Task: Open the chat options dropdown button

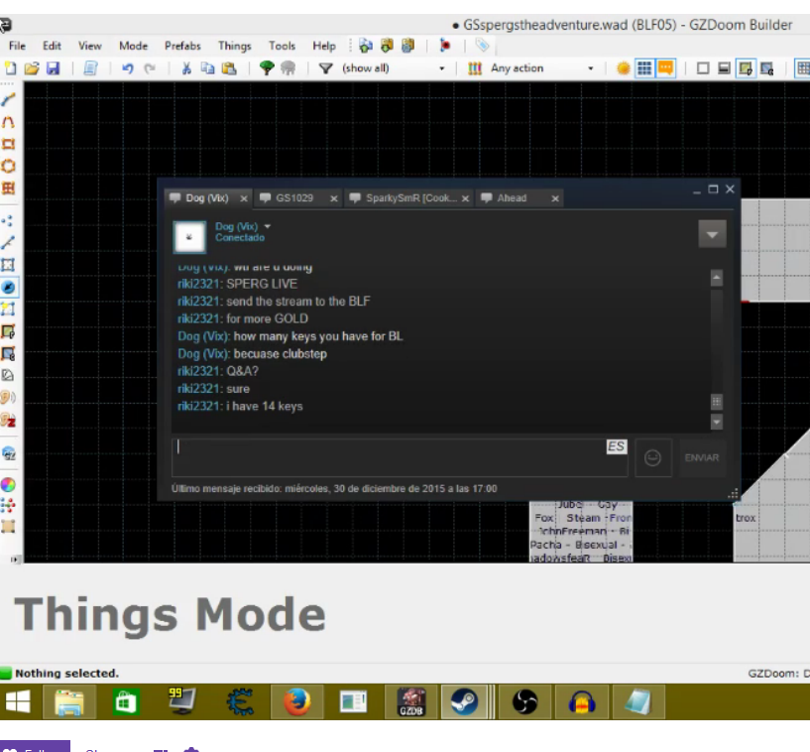Action: (712, 235)
